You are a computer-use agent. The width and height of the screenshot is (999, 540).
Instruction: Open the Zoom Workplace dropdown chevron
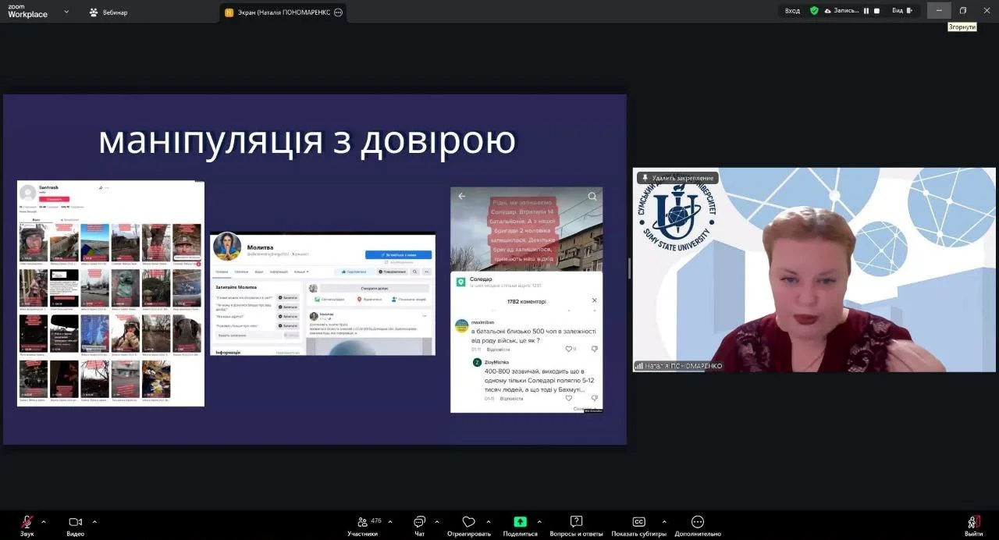66,12
